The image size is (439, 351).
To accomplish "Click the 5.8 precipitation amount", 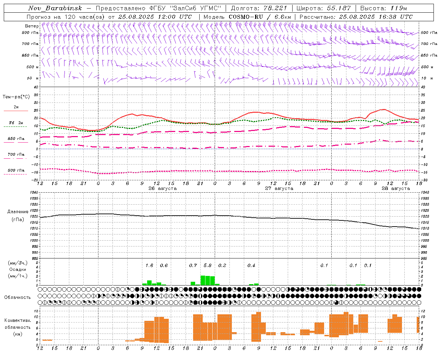I will click(x=207, y=266).
